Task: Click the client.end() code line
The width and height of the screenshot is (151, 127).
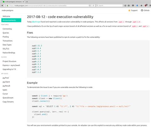Action: 41,114
